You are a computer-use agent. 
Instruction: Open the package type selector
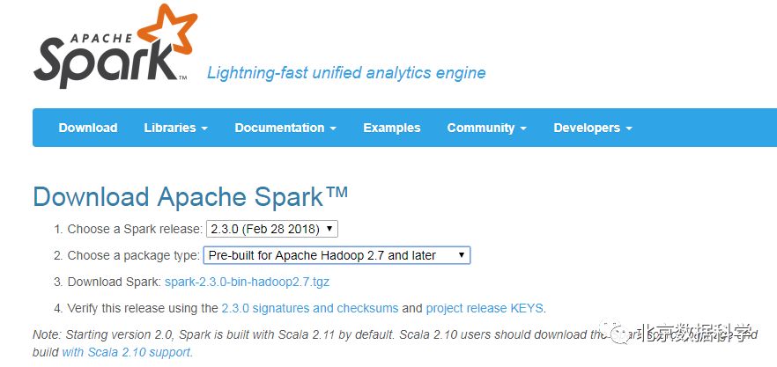337,255
